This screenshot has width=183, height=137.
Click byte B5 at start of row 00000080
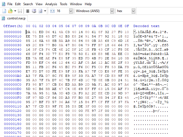pyautogui.click(x=28, y=67)
